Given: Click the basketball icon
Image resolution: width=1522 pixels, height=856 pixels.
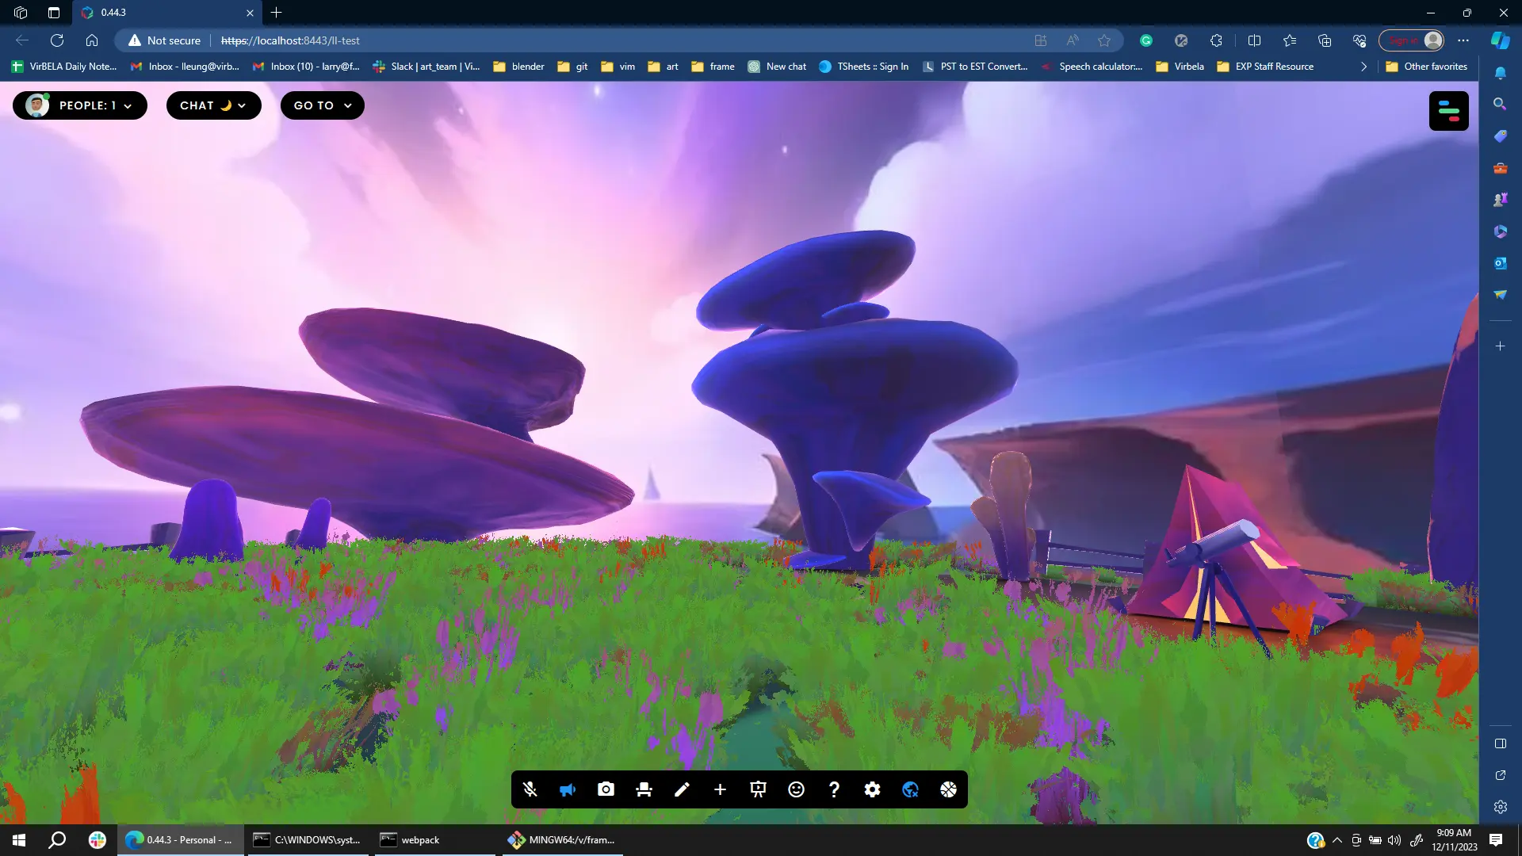Looking at the screenshot, I should (948, 789).
